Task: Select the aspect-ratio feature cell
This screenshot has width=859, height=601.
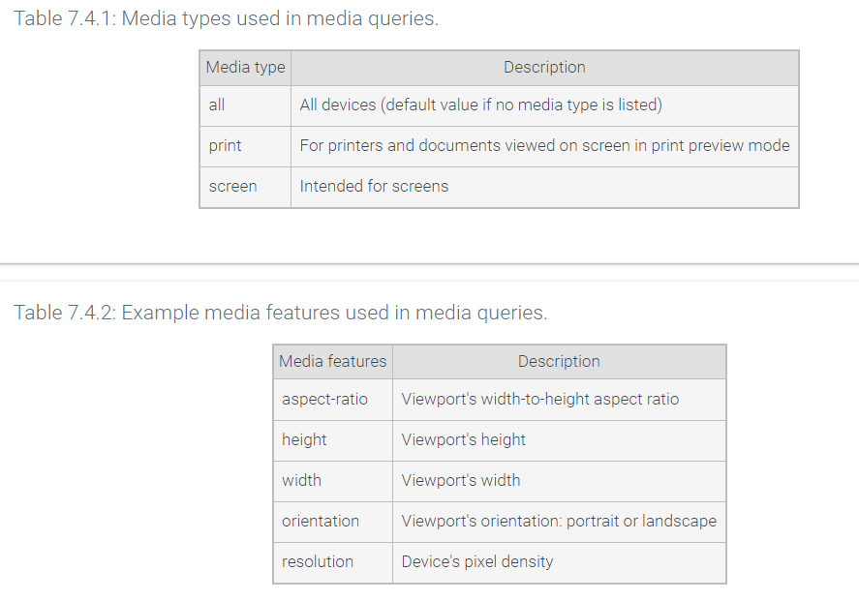Action: [x=324, y=399]
